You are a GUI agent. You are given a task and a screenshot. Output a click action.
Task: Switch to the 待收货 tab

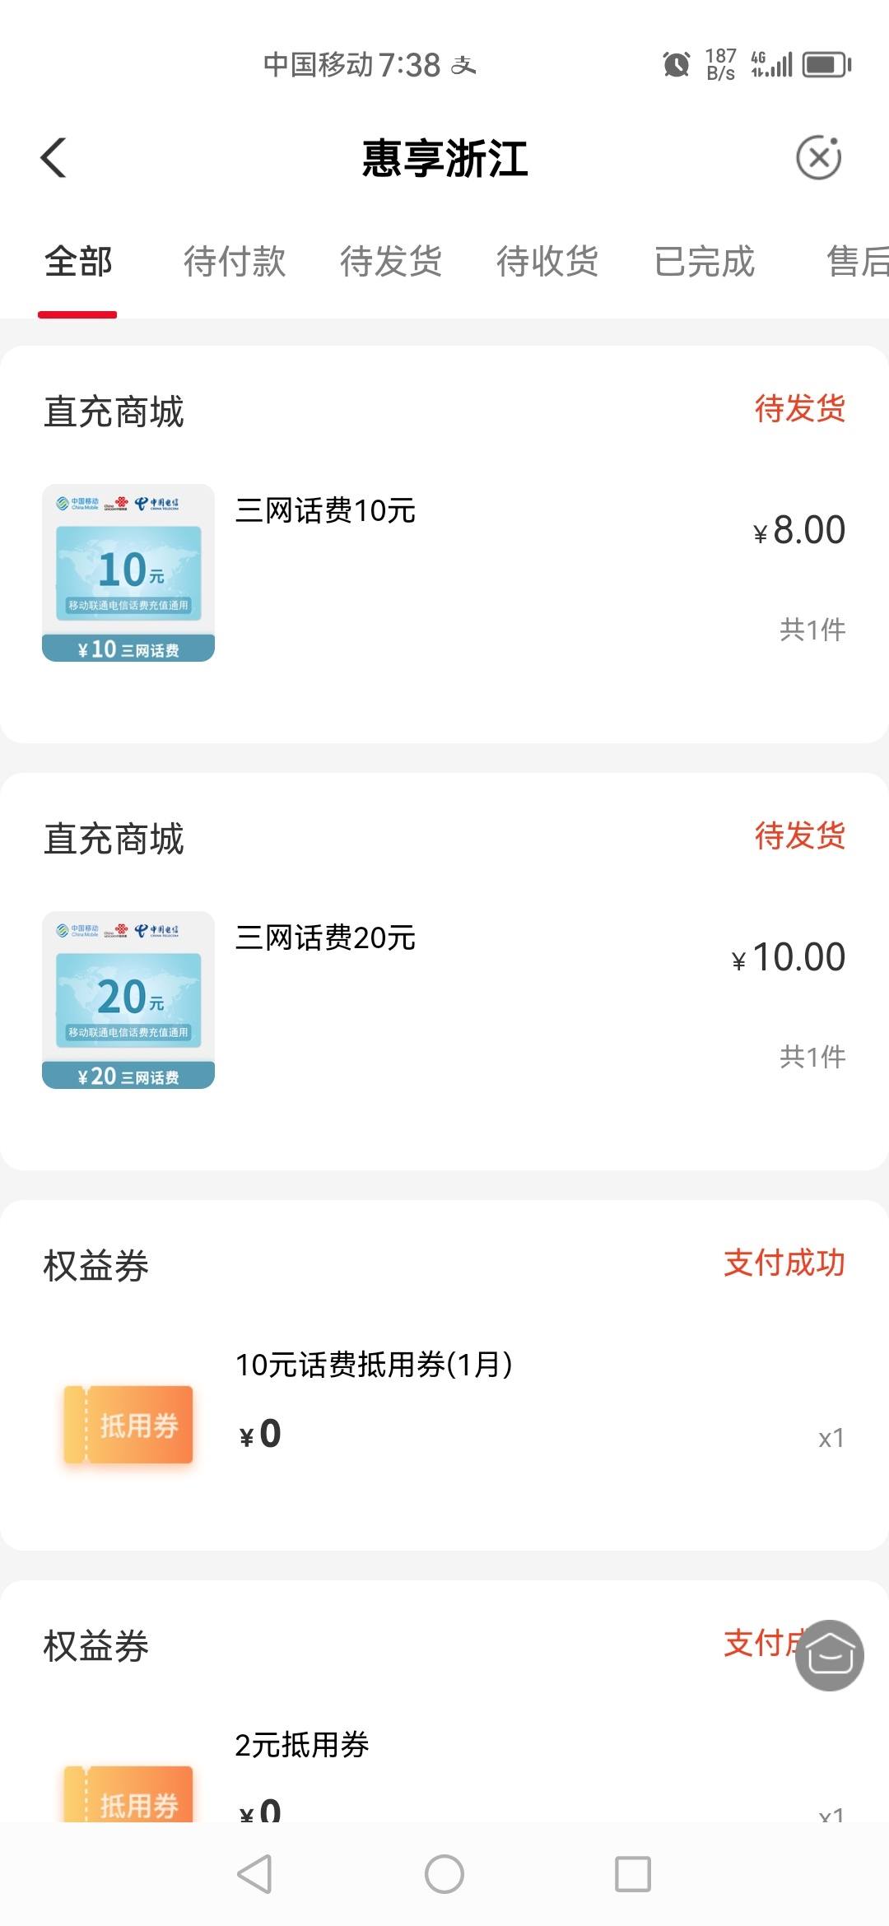pyautogui.click(x=547, y=262)
